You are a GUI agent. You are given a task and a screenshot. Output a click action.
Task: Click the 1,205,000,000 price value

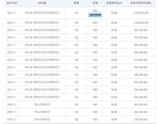point(141,23)
